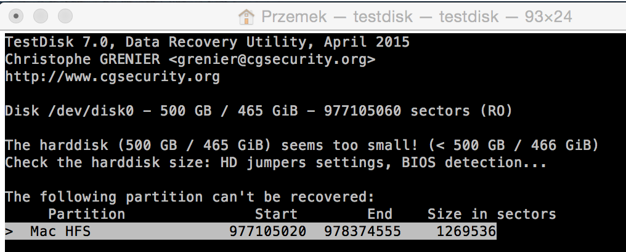Image resolution: width=626 pixels, height=252 pixels.
Task: Click the start sector value 977105020
Action: 267,231
